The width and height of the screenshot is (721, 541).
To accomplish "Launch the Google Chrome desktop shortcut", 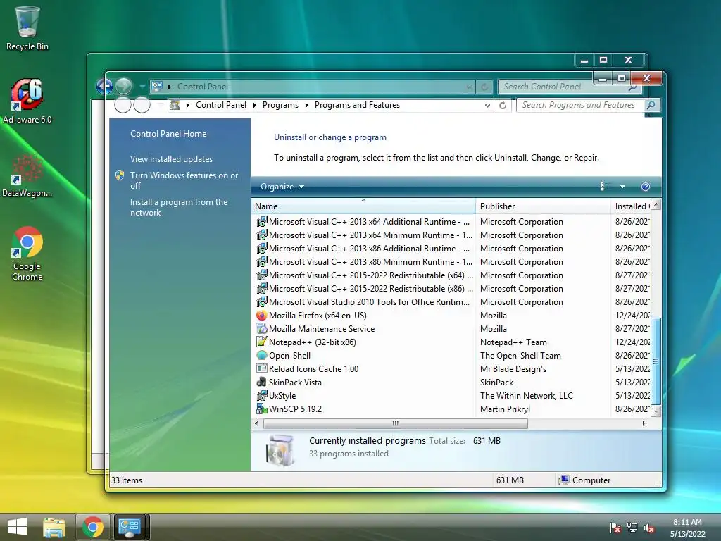I will tap(27, 253).
